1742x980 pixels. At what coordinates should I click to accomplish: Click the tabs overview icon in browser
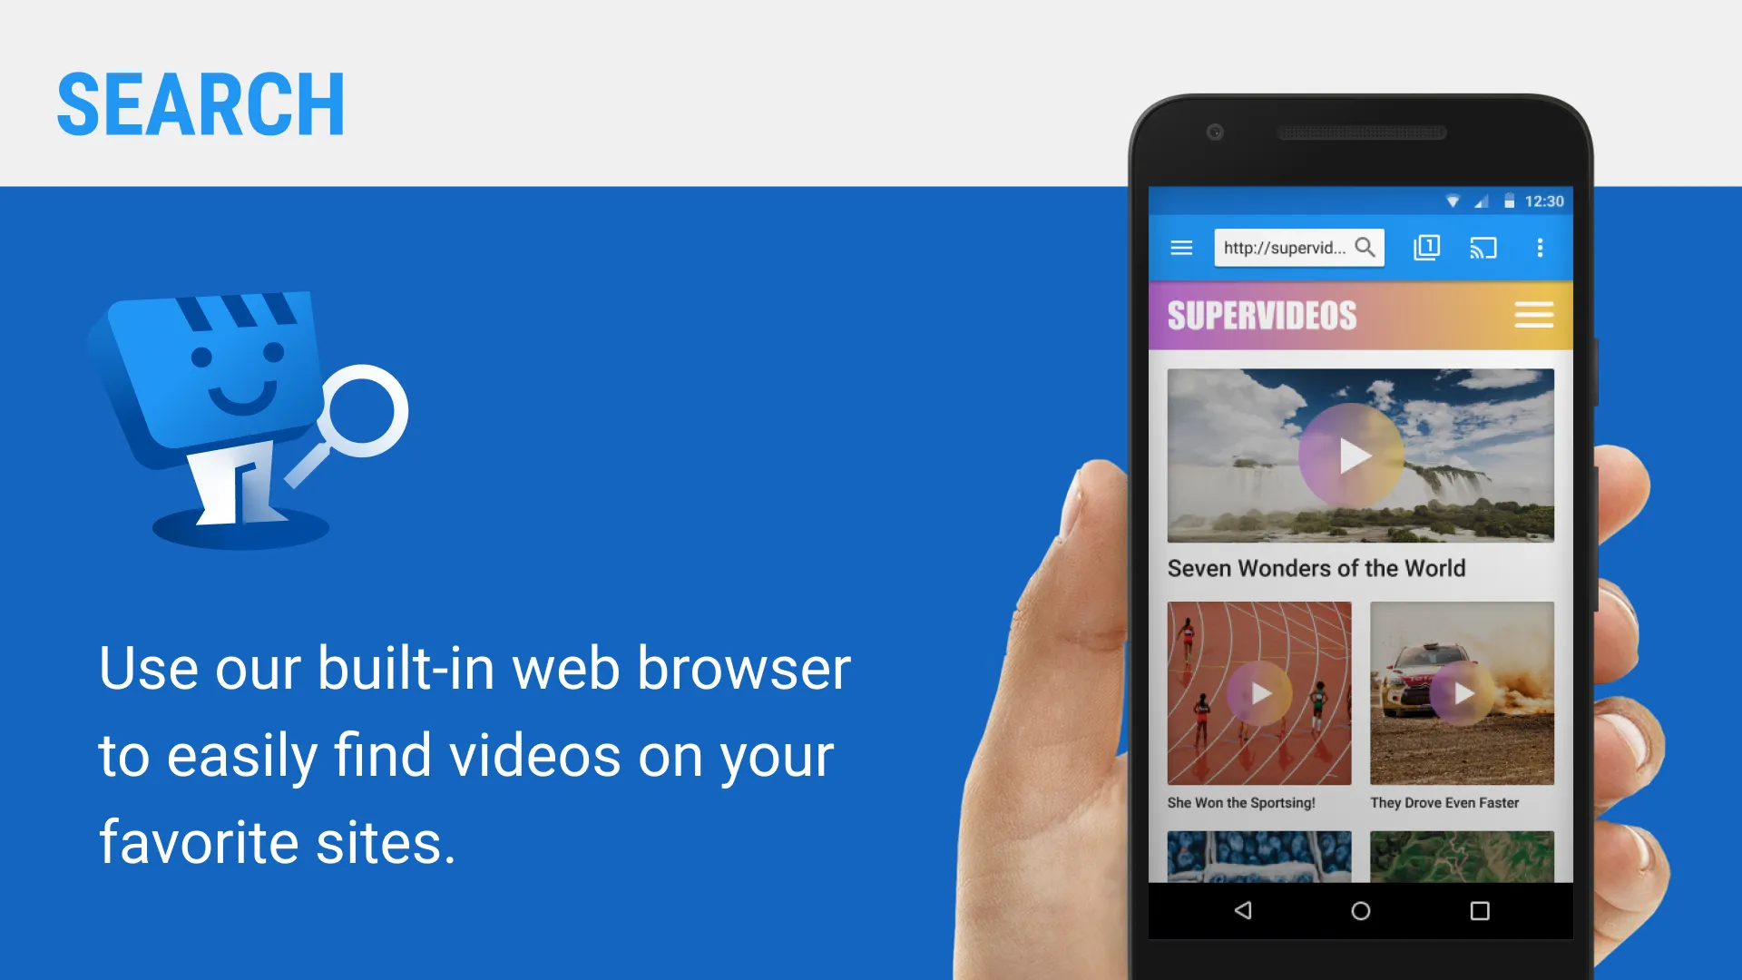pyautogui.click(x=1425, y=248)
